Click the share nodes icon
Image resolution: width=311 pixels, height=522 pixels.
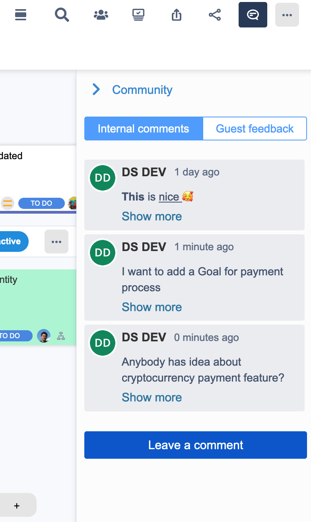215,15
